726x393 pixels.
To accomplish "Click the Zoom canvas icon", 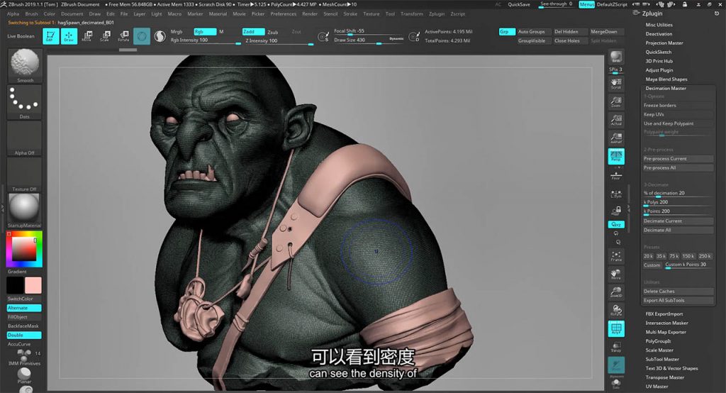I will click(616, 101).
